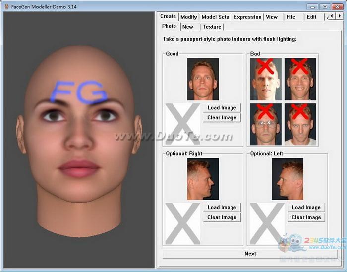This screenshot has height=272, width=347.
Task: Click the Optional: Right label
Action: coord(184,153)
